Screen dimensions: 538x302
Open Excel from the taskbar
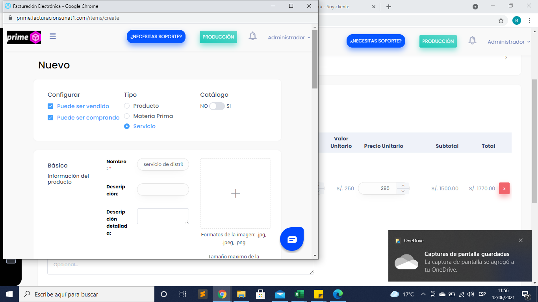coord(299,294)
